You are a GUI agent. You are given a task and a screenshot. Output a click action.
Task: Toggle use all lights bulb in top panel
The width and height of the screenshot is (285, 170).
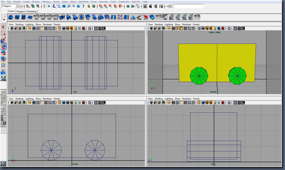[76, 28]
